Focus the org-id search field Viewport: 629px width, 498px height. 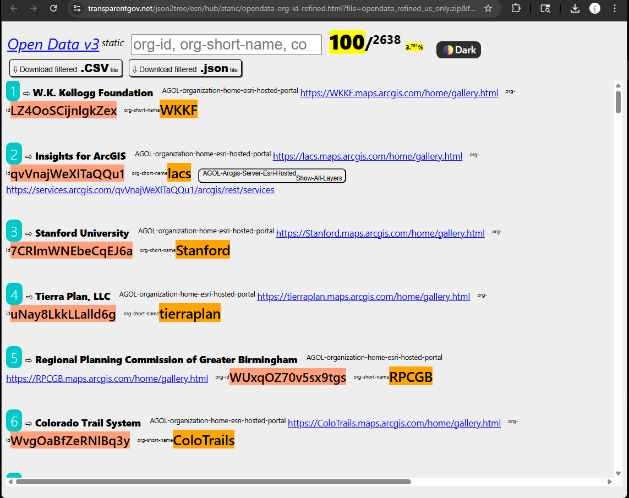[x=226, y=45]
